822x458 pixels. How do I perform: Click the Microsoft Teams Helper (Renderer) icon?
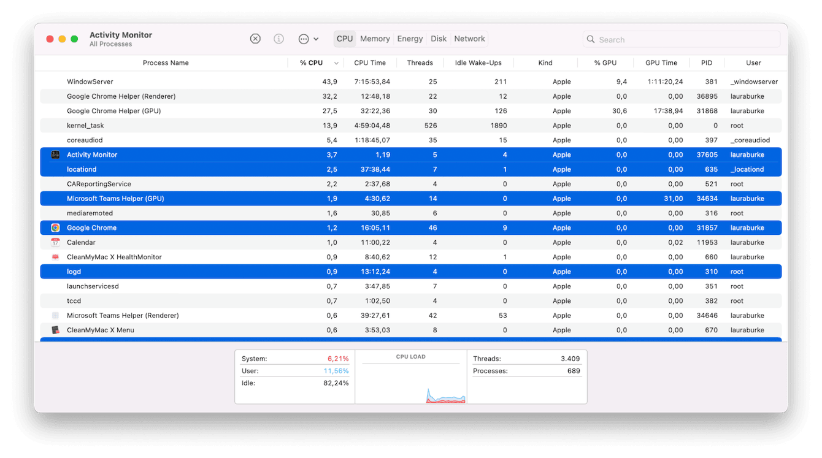(x=55, y=315)
